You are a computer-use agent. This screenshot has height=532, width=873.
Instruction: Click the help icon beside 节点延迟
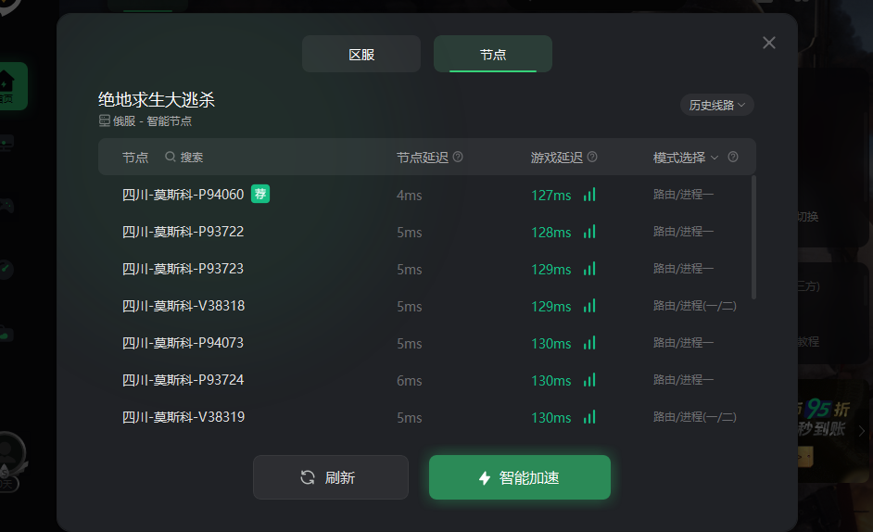[x=458, y=157]
